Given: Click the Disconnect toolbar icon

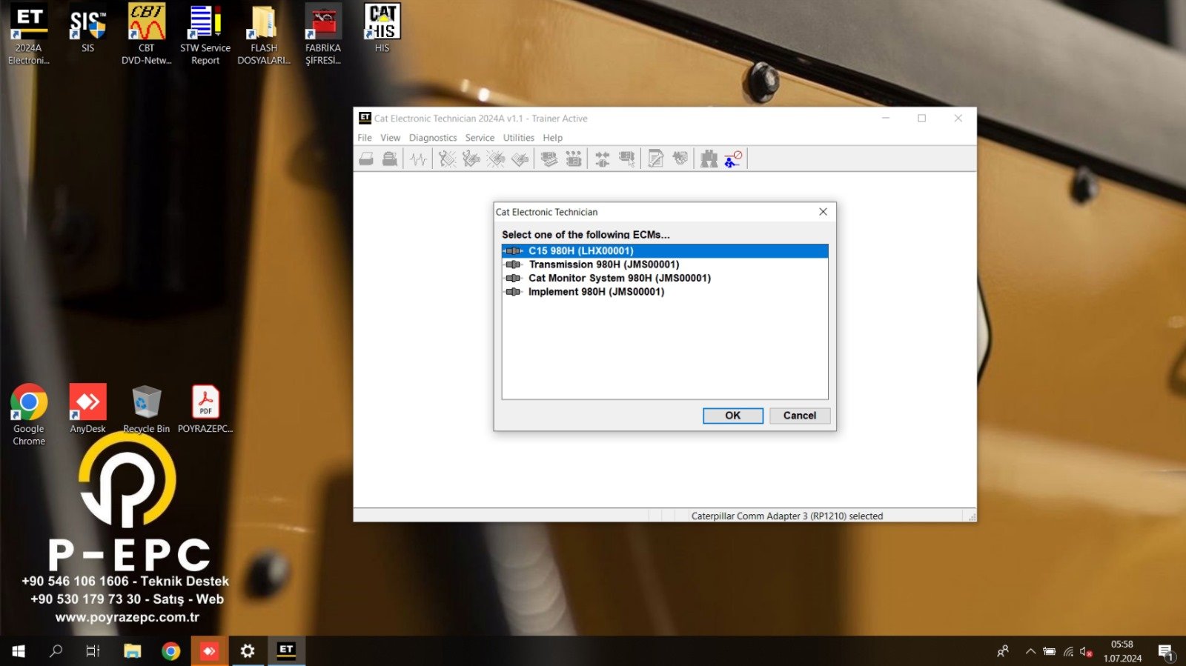Looking at the screenshot, I should 733,159.
